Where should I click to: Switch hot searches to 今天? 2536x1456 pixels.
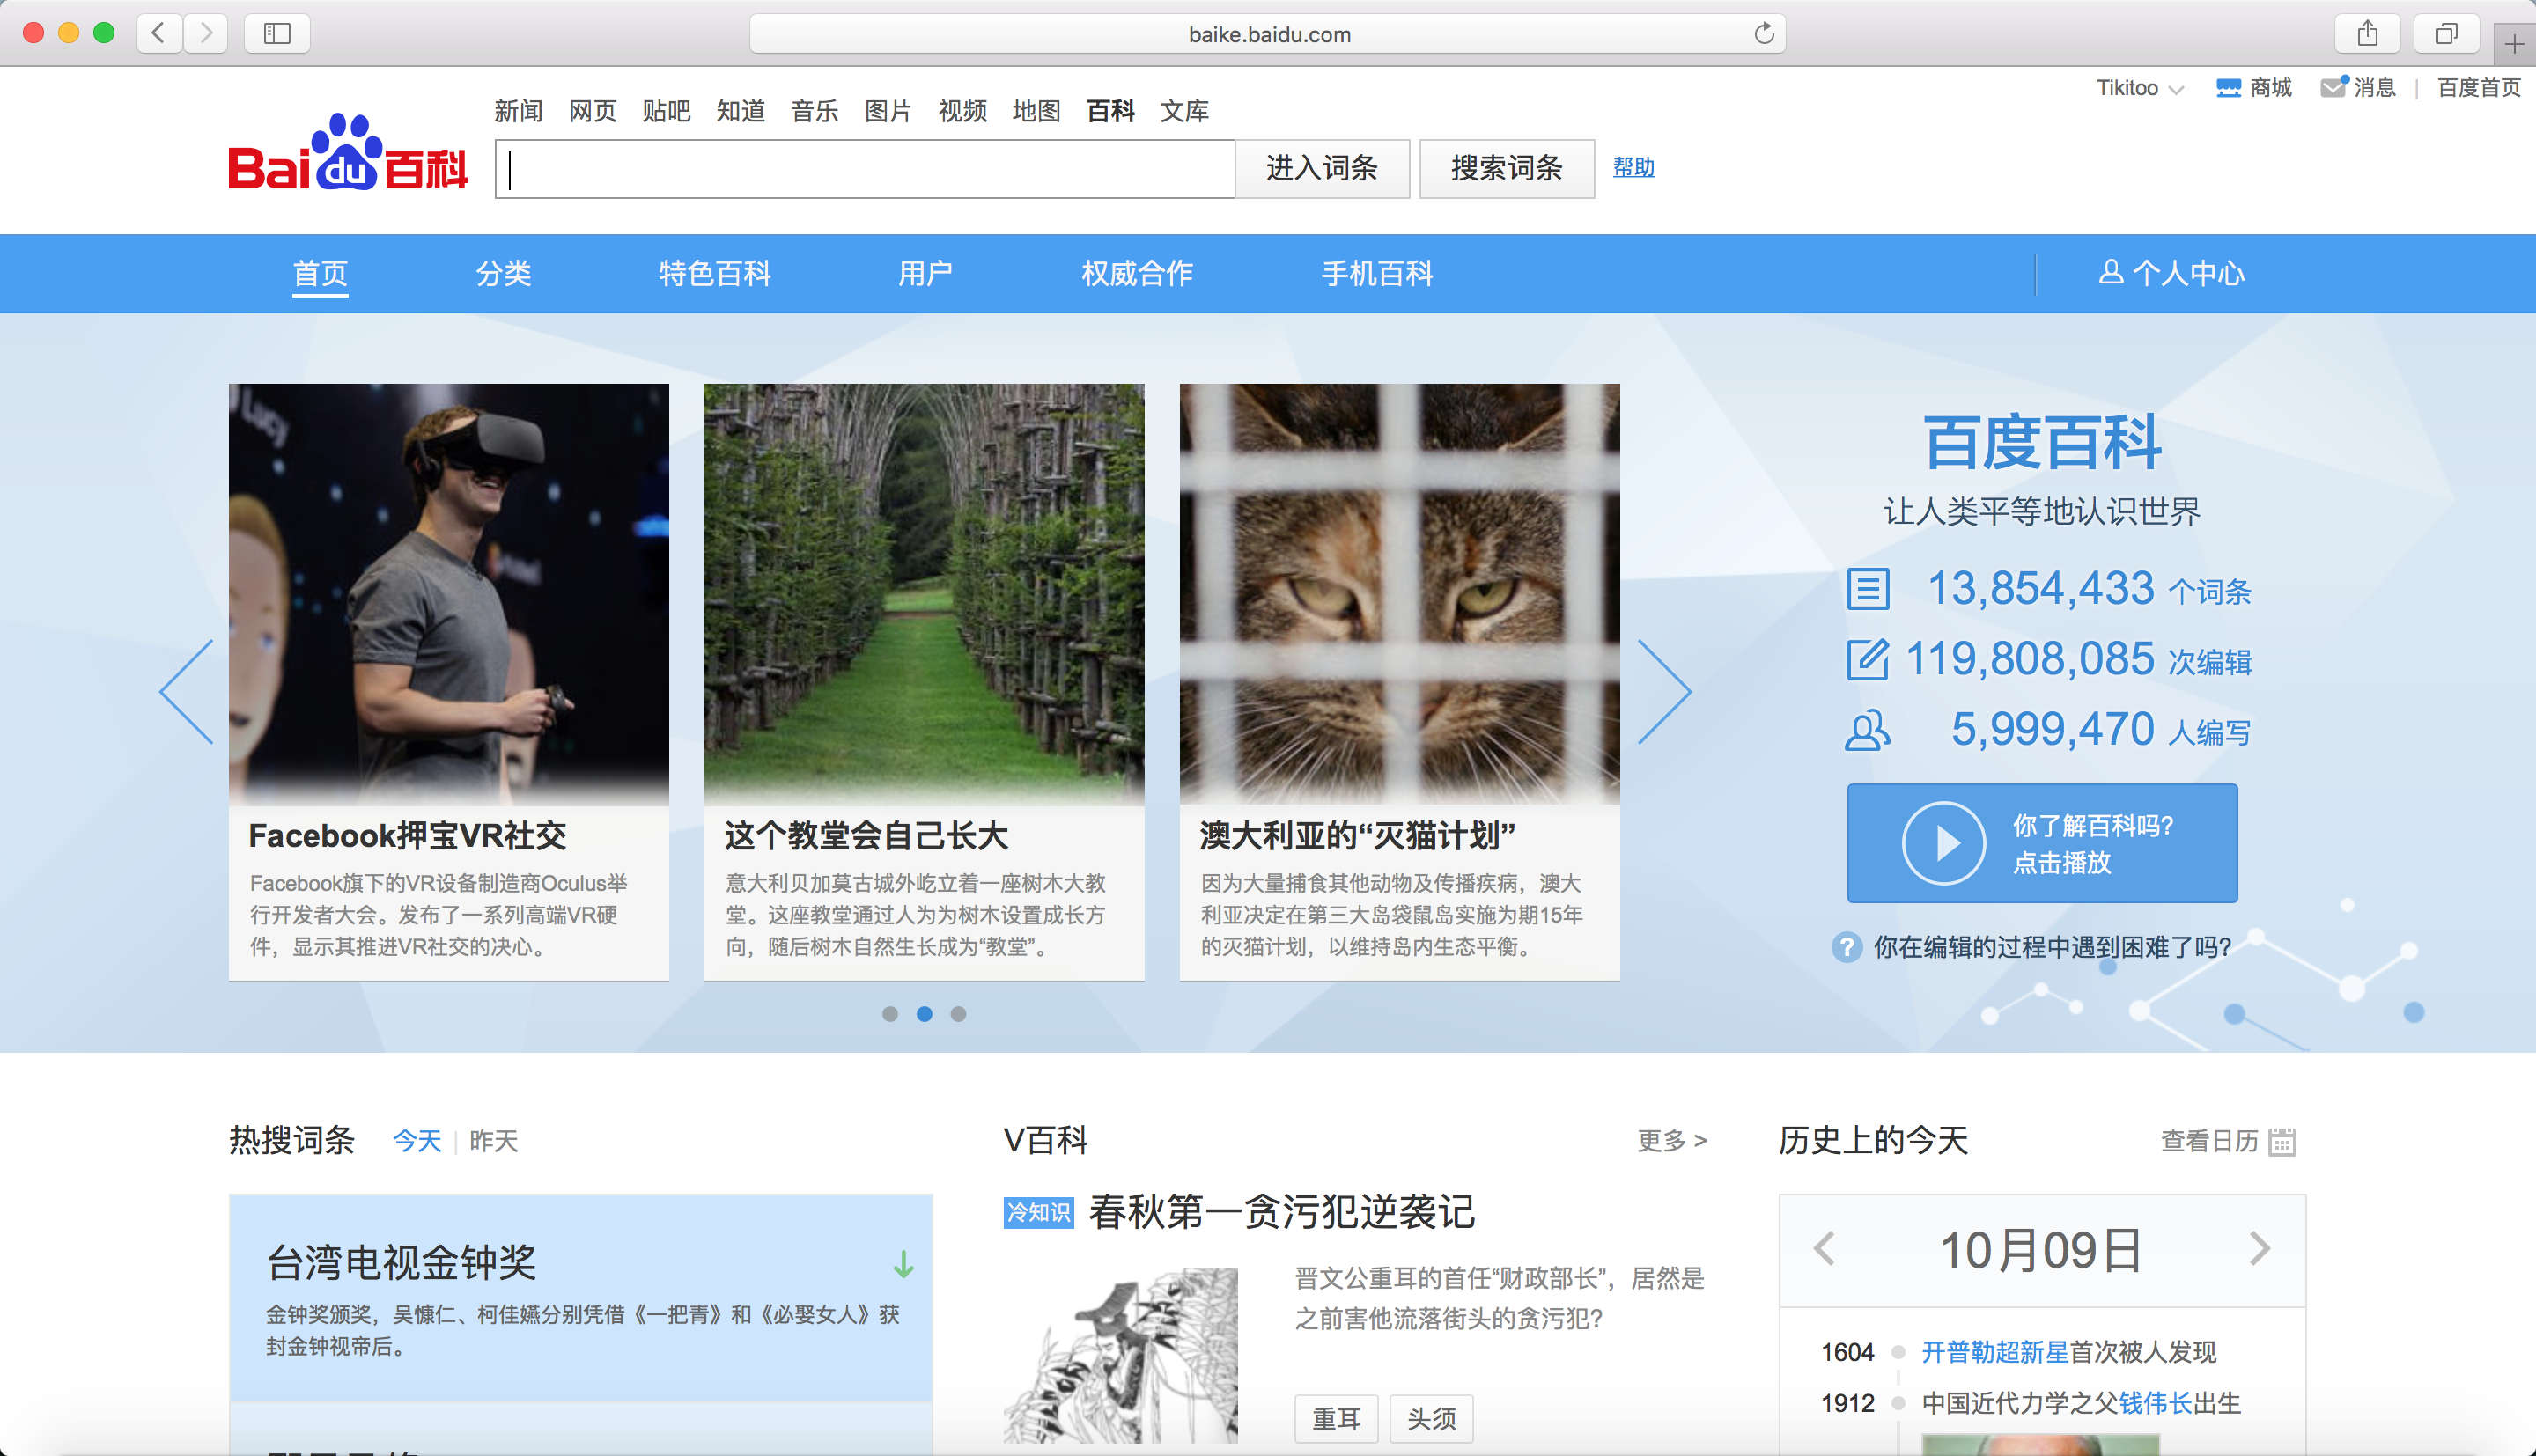pyautogui.click(x=417, y=1141)
